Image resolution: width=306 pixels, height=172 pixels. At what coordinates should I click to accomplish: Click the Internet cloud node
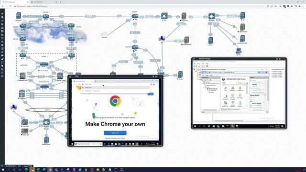coord(104,34)
